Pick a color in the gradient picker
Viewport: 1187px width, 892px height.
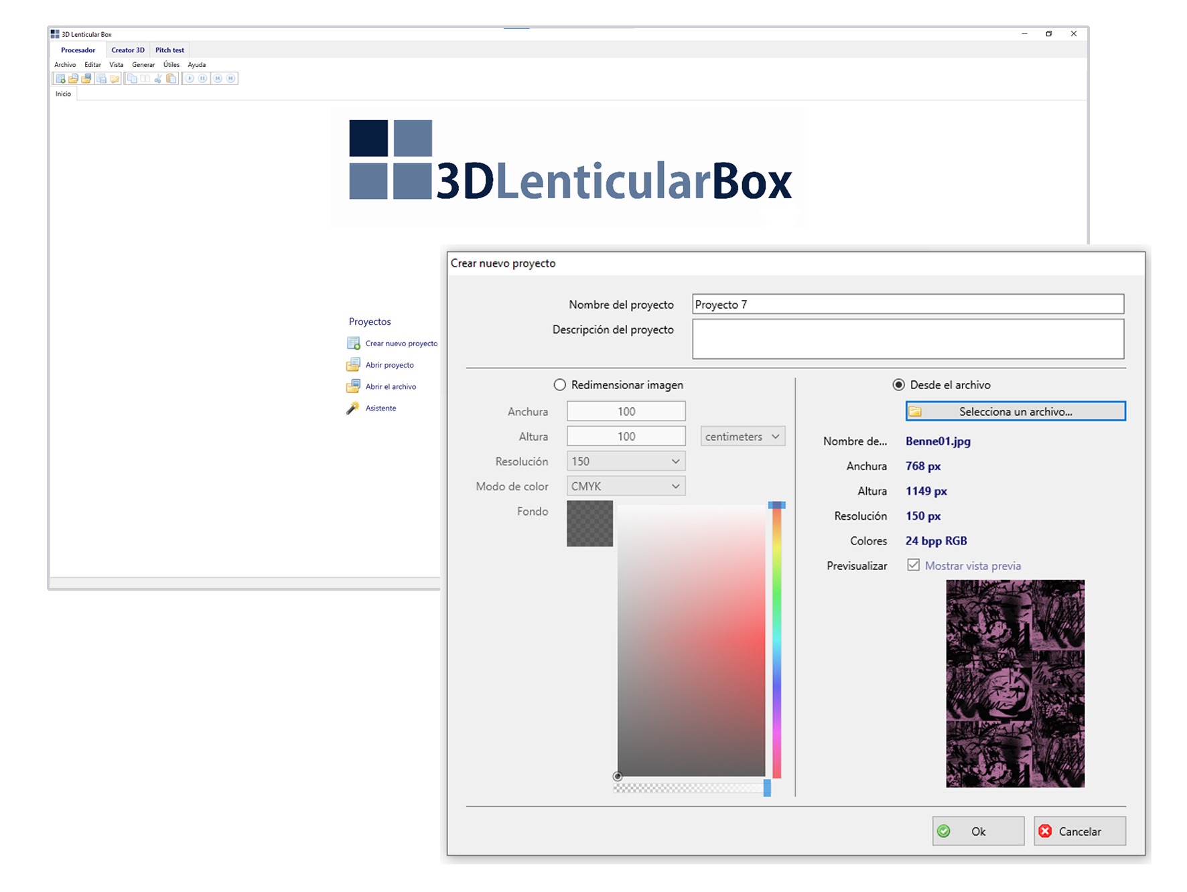[690, 636]
